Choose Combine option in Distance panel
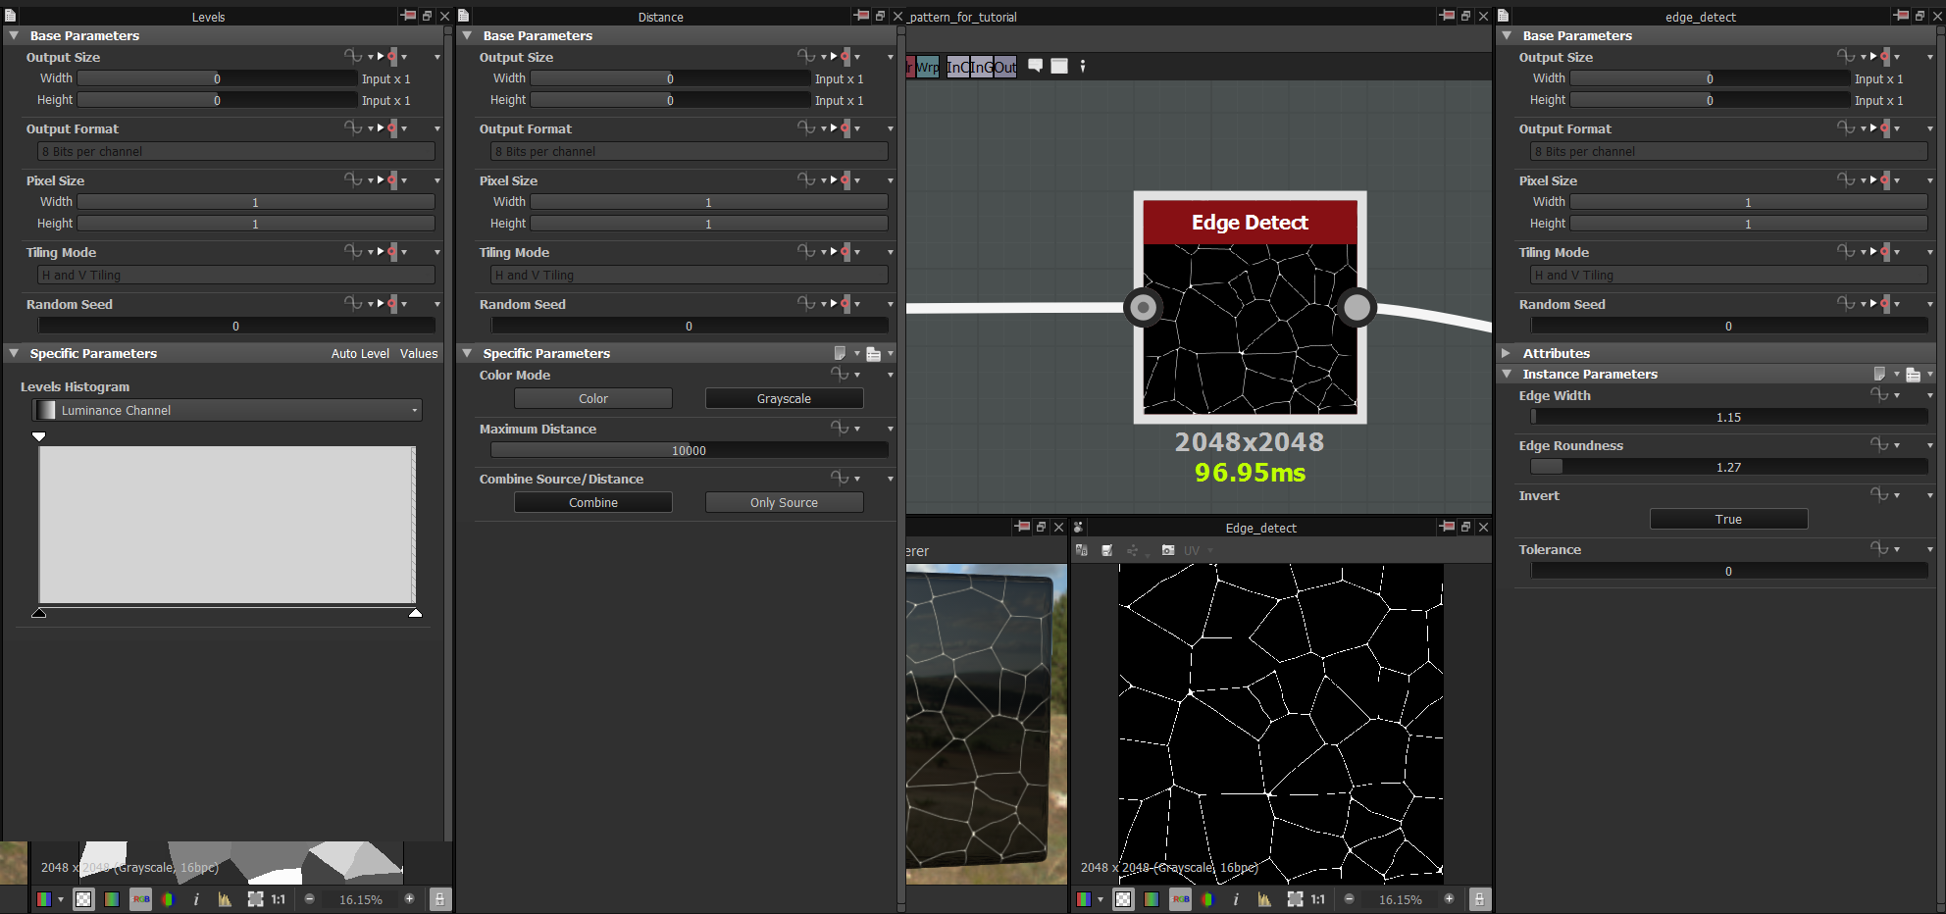The image size is (1946, 914). (x=593, y=502)
